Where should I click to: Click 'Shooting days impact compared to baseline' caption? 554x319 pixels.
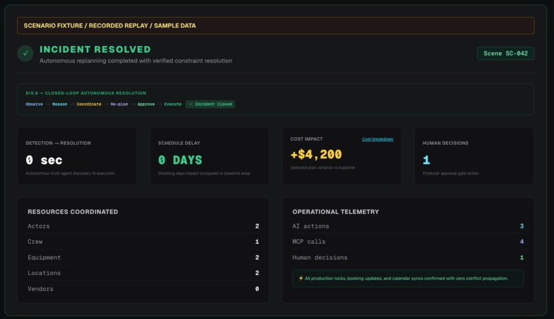coord(204,174)
